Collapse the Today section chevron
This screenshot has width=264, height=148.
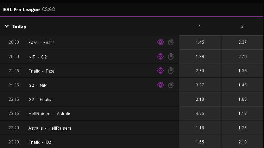7,26
